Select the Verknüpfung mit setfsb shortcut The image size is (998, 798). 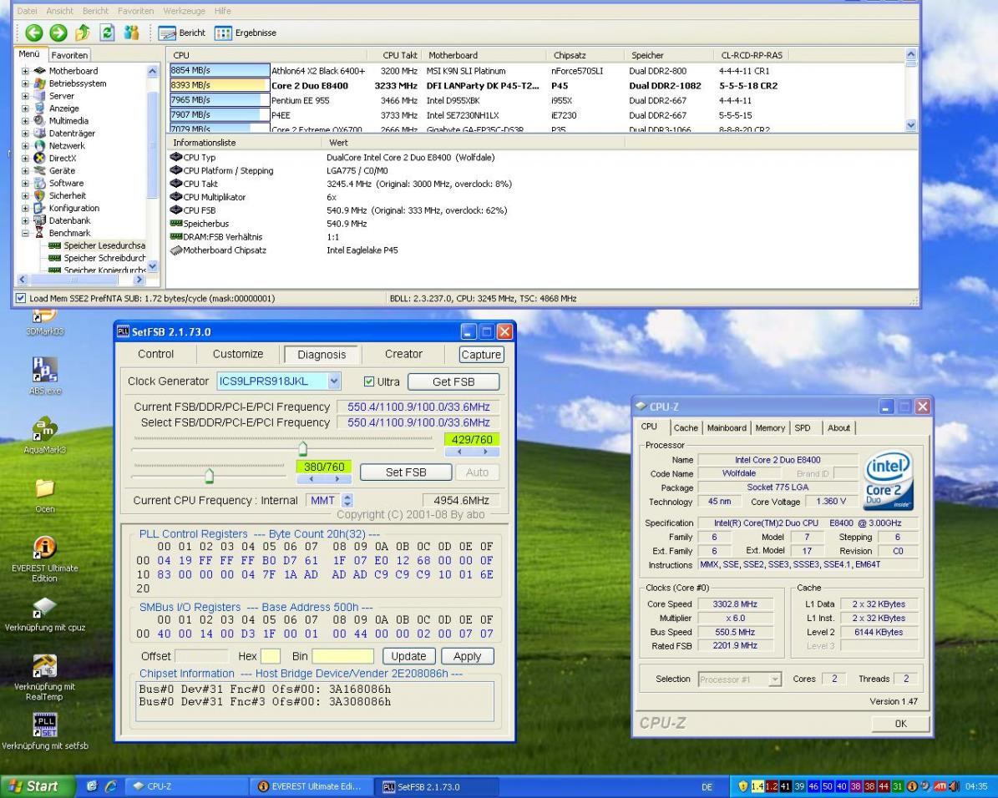tap(44, 732)
